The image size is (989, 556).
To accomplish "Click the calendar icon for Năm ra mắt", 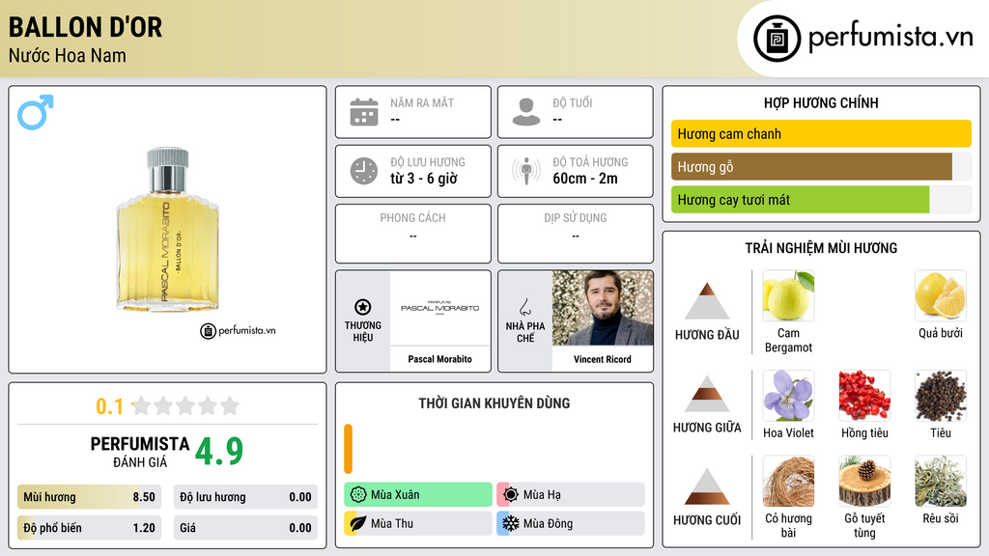I will coord(364,112).
